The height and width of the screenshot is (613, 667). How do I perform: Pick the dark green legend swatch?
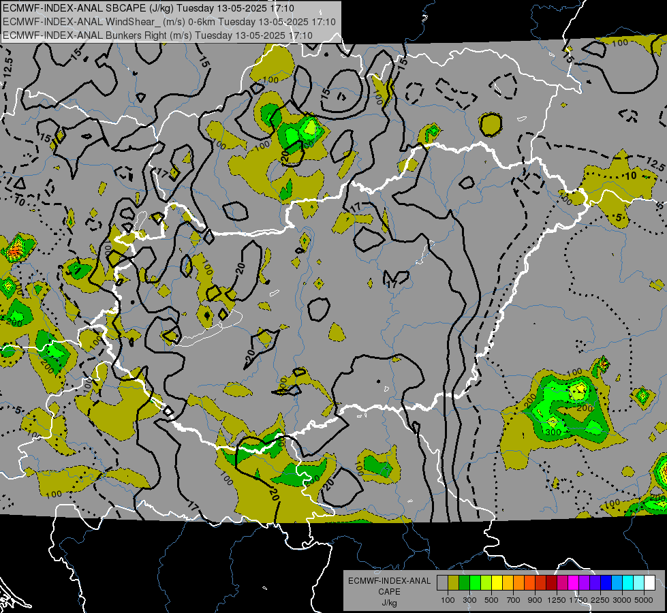click(x=464, y=583)
